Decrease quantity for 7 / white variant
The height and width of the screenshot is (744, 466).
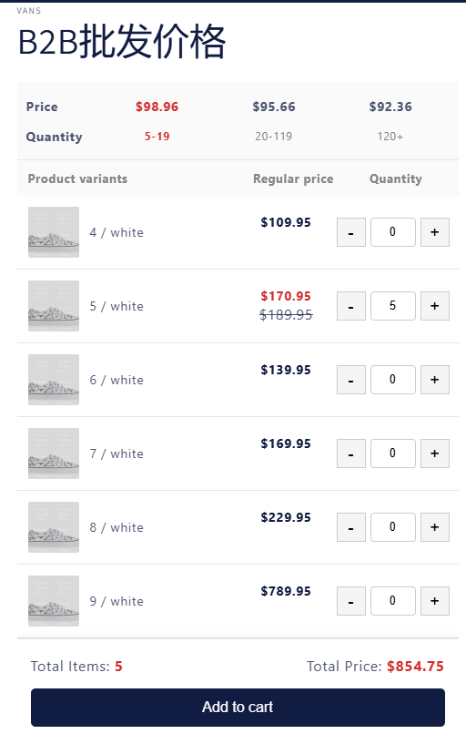pyautogui.click(x=350, y=454)
